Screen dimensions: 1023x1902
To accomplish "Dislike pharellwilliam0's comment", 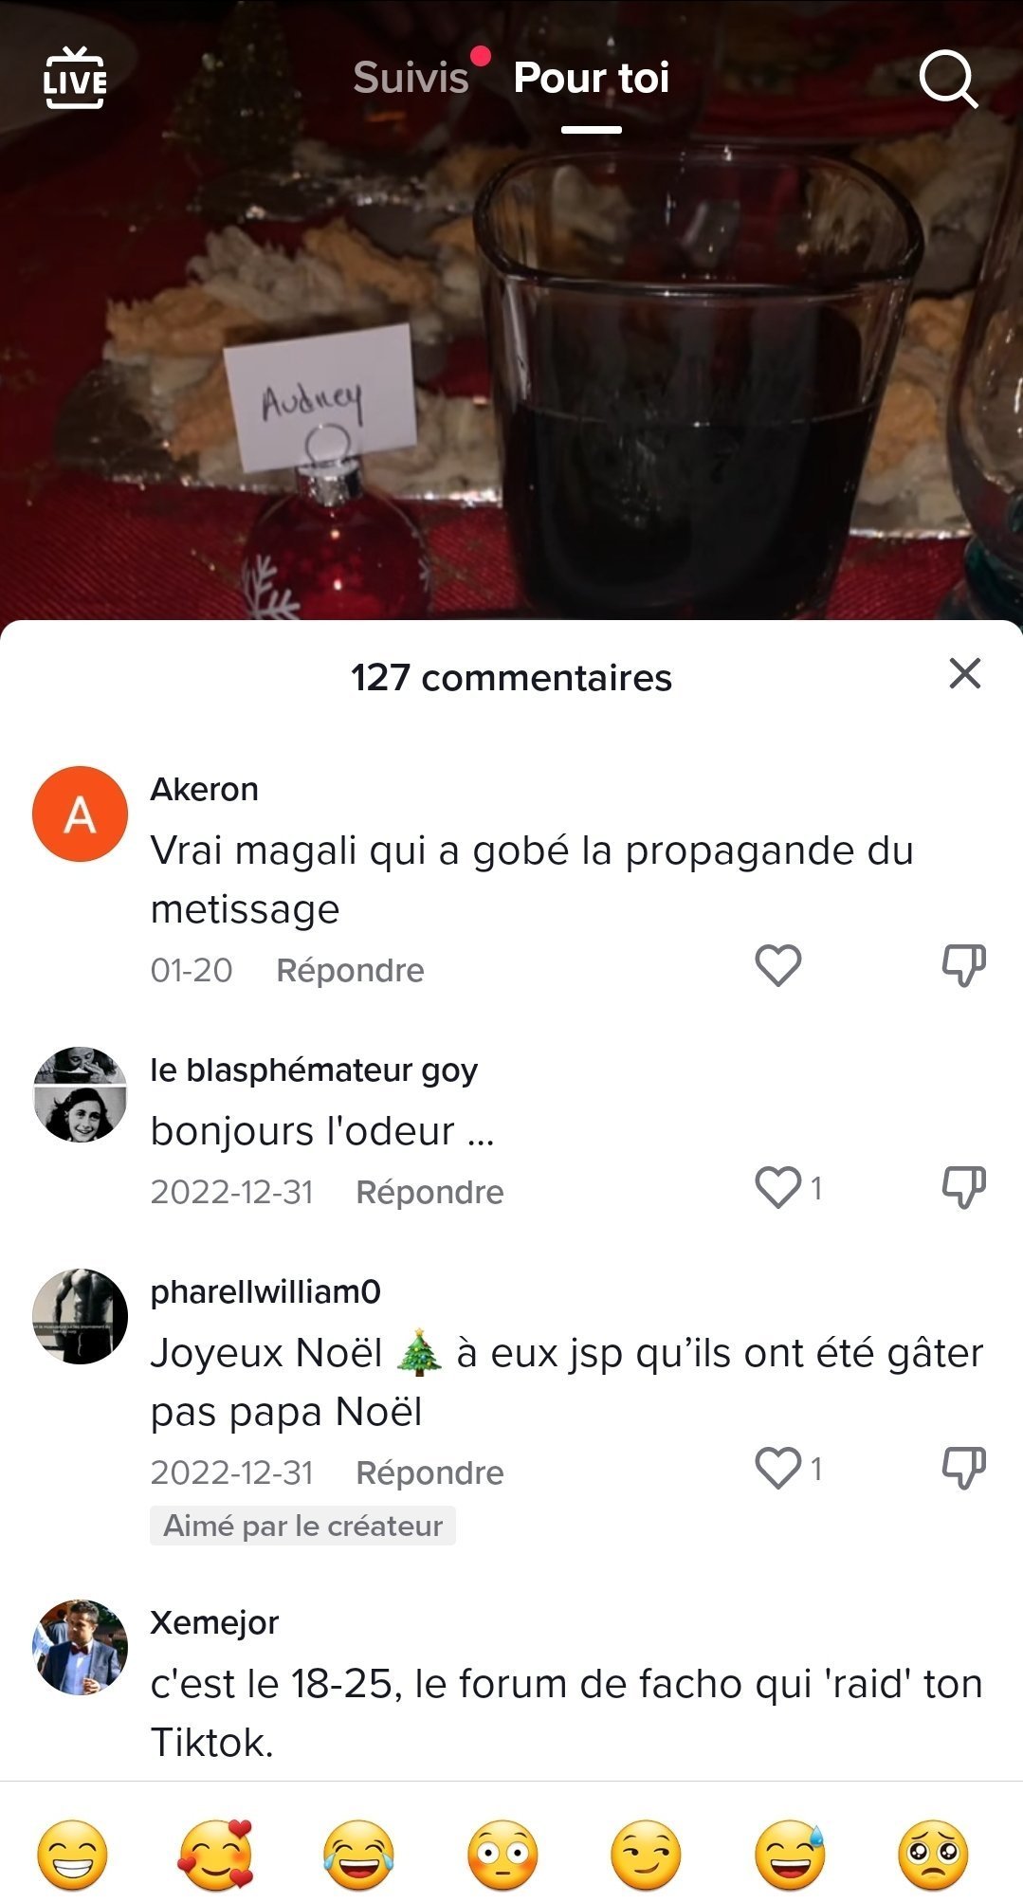I will (963, 1468).
